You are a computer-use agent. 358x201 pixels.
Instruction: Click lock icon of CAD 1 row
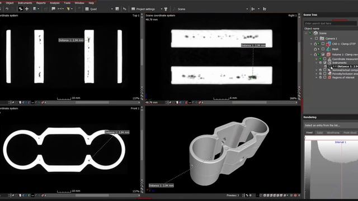pyautogui.click(x=315, y=44)
